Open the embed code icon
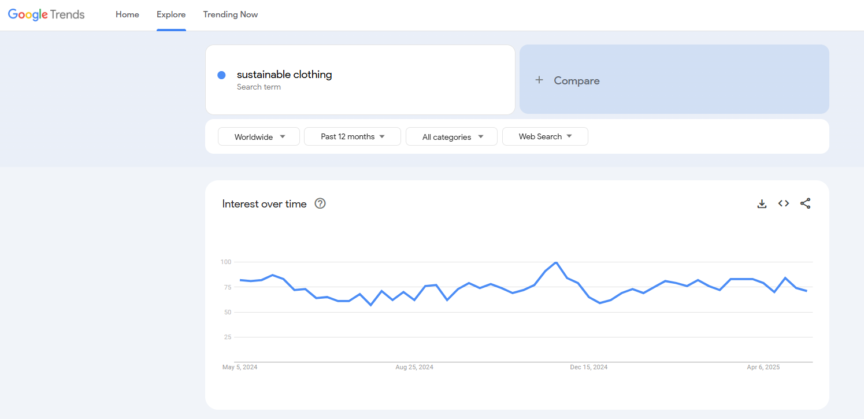Screen dimensions: 864x419 pyautogui.click(x=784, y=203)
